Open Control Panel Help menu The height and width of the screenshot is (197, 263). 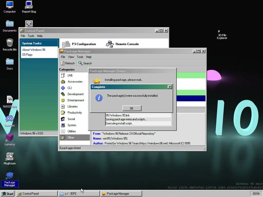(40, 36)
